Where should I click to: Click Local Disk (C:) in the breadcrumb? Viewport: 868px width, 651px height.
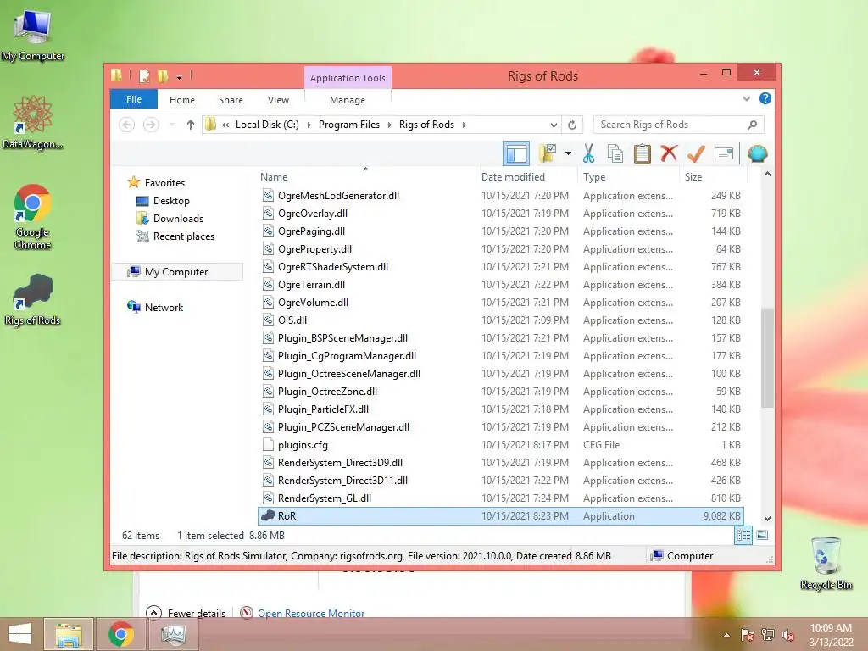click(267, 125)
